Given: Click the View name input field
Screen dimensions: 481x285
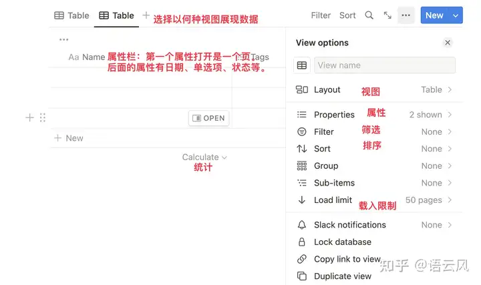Looking at the screenshot, I should point(385,65).
